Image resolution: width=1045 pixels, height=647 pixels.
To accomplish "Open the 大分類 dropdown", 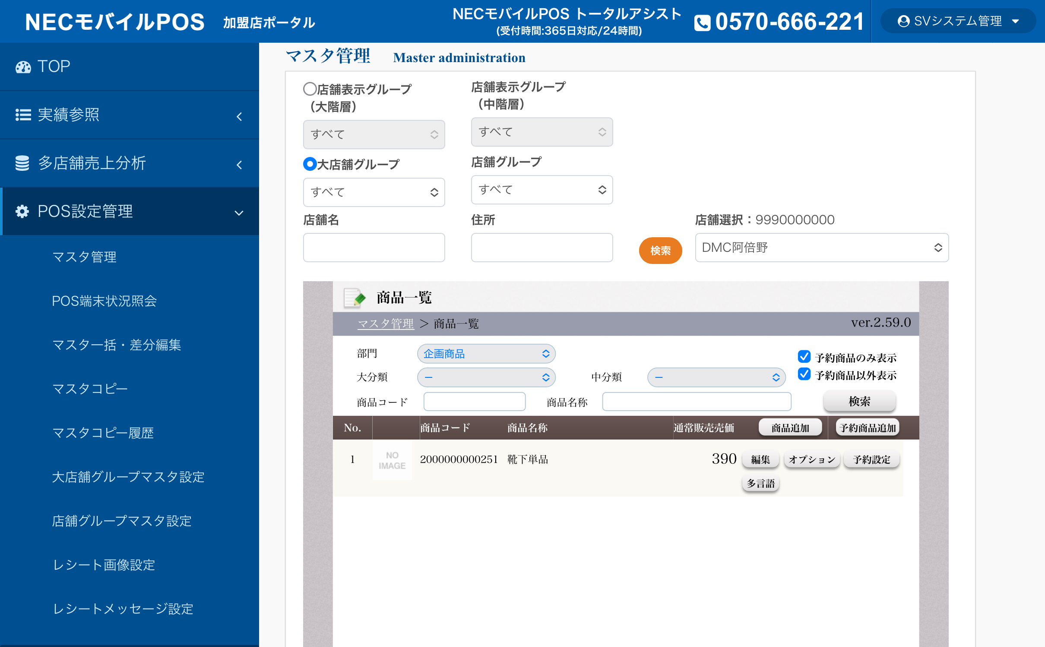I will [x=486, y=377].
